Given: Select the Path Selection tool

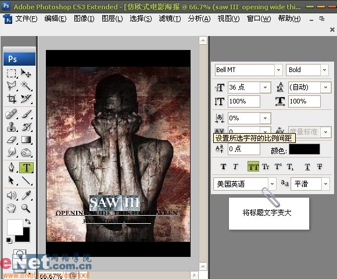Looking at the screenshot, I should click(12, 180).
